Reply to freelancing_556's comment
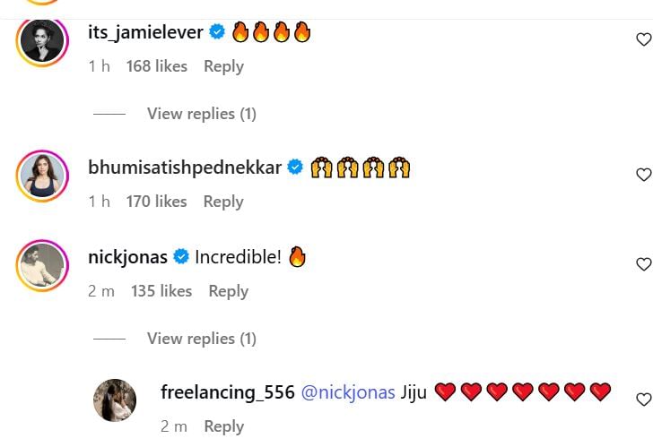This screenshot has height=447, width=653. tap(223, 426)
